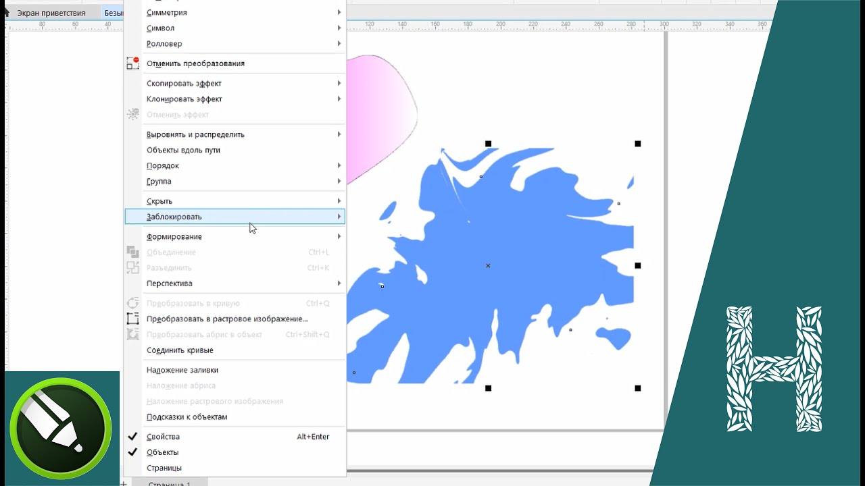Switch to Экран приветствия tab
865x486 pixels.
point(51,13)
